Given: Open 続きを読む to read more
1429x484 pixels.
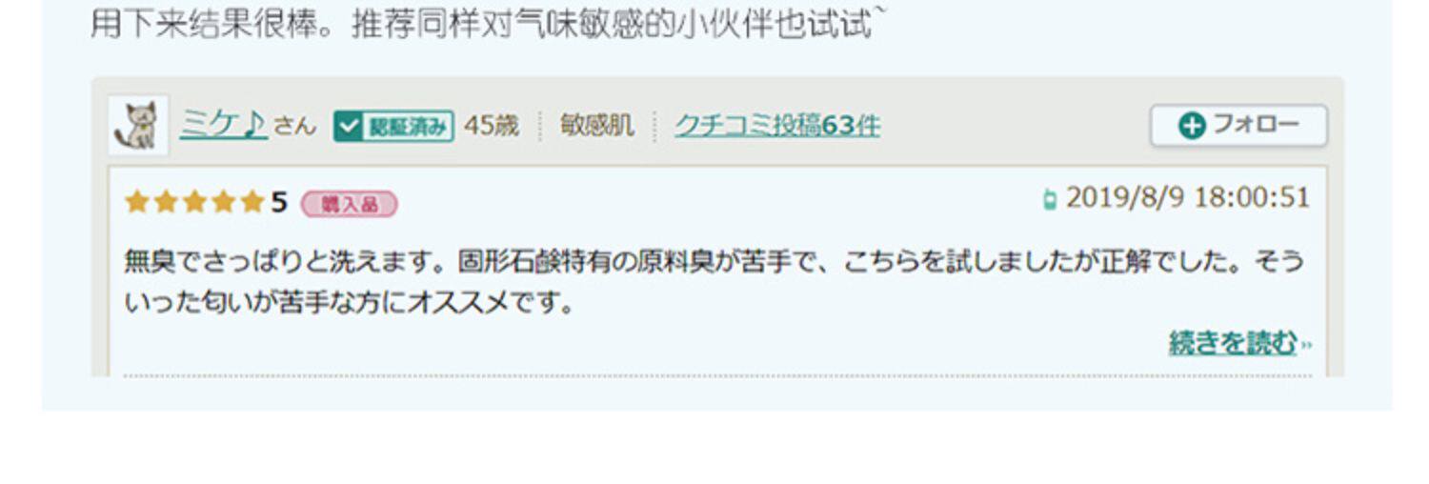Looking at the screenshot, I should (1233, 343).
